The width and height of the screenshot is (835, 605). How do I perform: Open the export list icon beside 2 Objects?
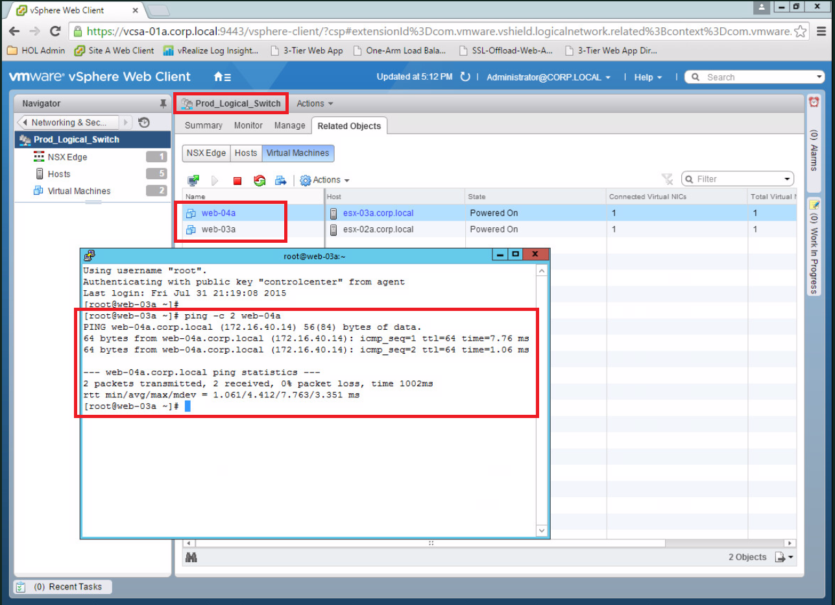[x=784, y=557]
